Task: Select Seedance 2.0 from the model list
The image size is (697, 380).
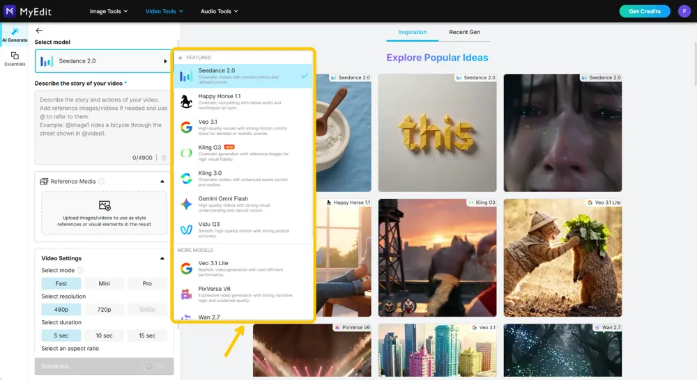Action: click(243, 76)
